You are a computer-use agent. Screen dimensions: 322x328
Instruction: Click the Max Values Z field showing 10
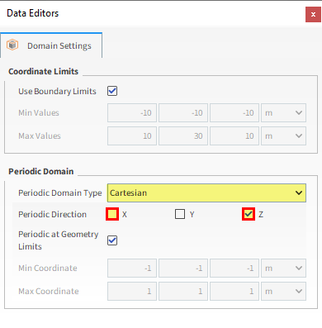coord(234,135)
